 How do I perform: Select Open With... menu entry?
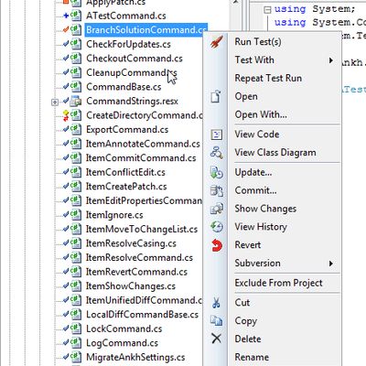click(261, 114)
